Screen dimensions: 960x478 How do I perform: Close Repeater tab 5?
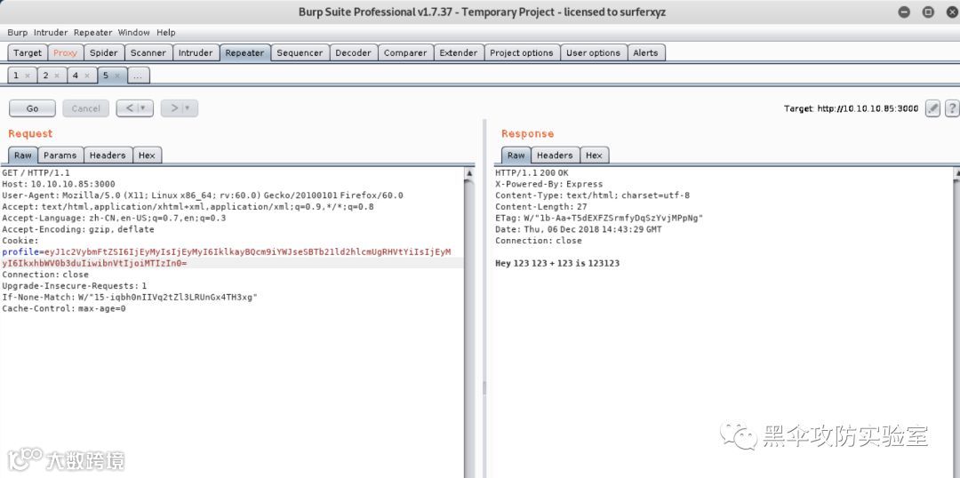click(x=117, y=76)
